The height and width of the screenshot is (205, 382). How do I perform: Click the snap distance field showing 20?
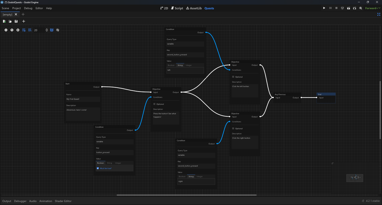click(39, 30)
